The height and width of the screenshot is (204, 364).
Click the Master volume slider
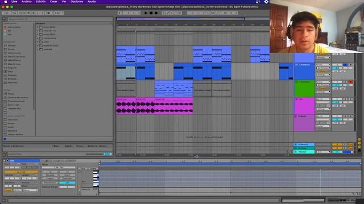click(x=337, y=152)
